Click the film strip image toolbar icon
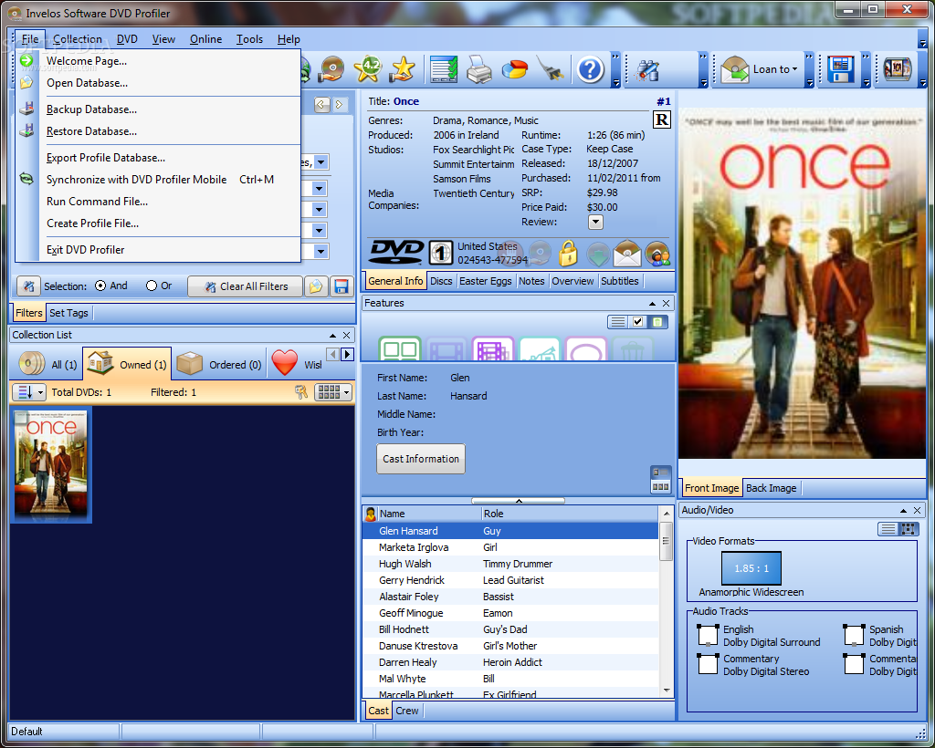Image resolution: width=935 pixels, height=748 pixels. coord(898,69)
